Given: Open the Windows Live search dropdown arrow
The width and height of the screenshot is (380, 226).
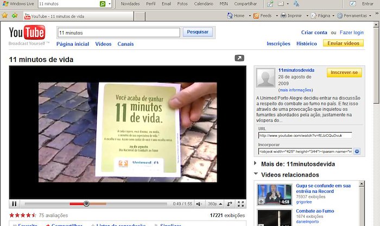Looking at the screenshot, I should pyautogui.click(x=110, y=4).
